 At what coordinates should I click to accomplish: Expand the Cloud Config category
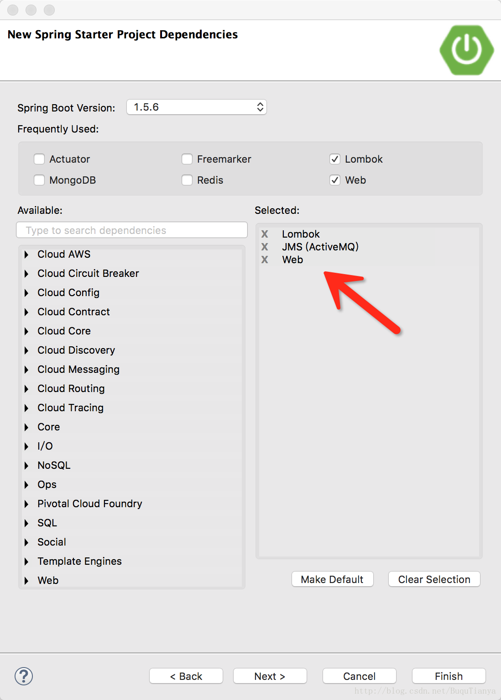26,293
